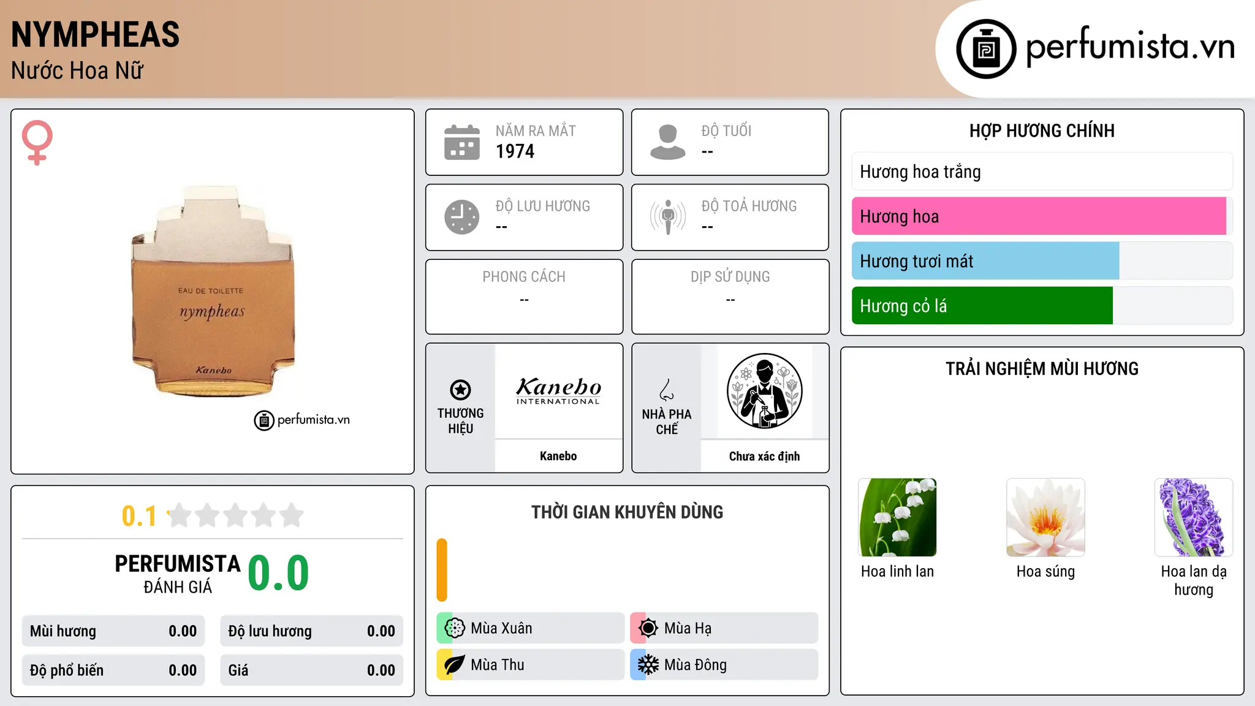Click the Giá 0.00 score row
The height and width of the screenshot is (706, 1255).
[311, 670]
